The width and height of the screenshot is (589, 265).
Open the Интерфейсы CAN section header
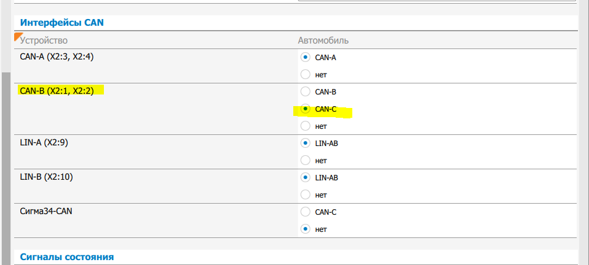[62, 23]
